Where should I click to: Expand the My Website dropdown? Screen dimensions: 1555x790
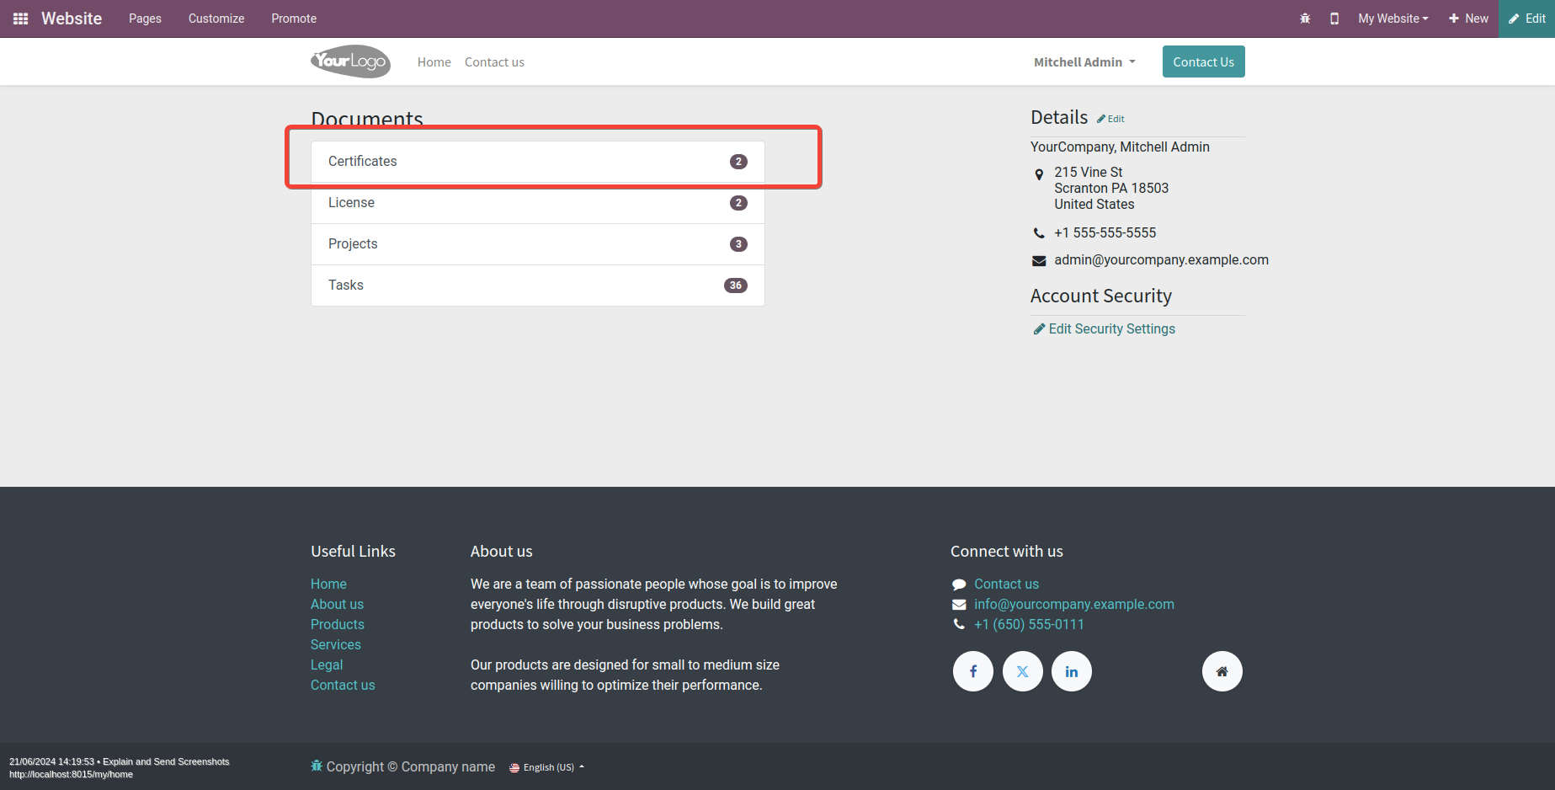[1393, 19]
